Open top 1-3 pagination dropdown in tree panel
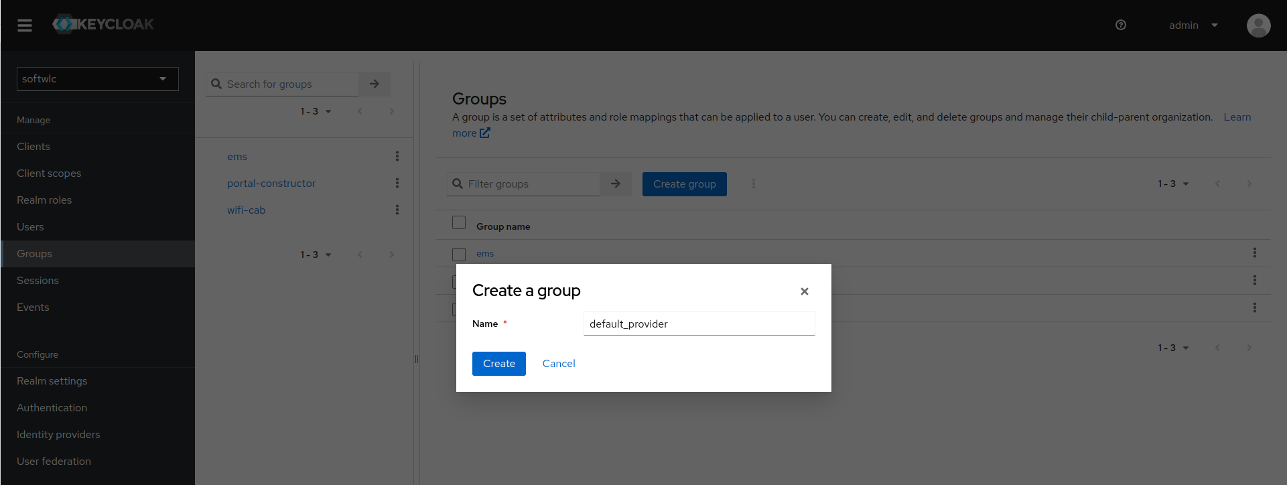 (316, 112)
